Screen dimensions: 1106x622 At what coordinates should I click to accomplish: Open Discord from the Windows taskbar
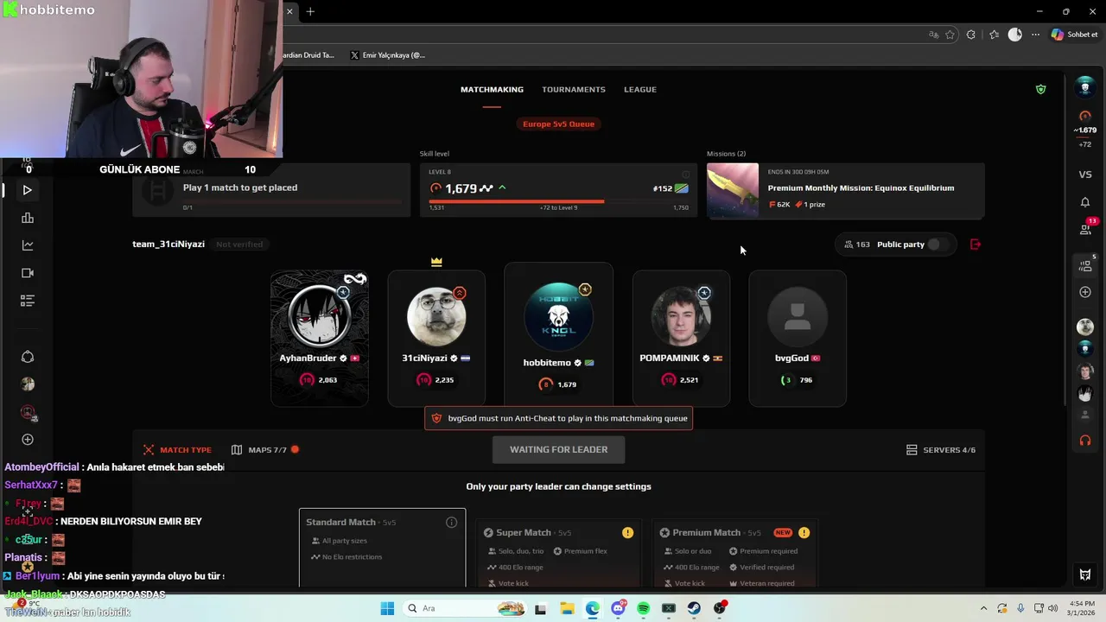[x=618, y=608]
